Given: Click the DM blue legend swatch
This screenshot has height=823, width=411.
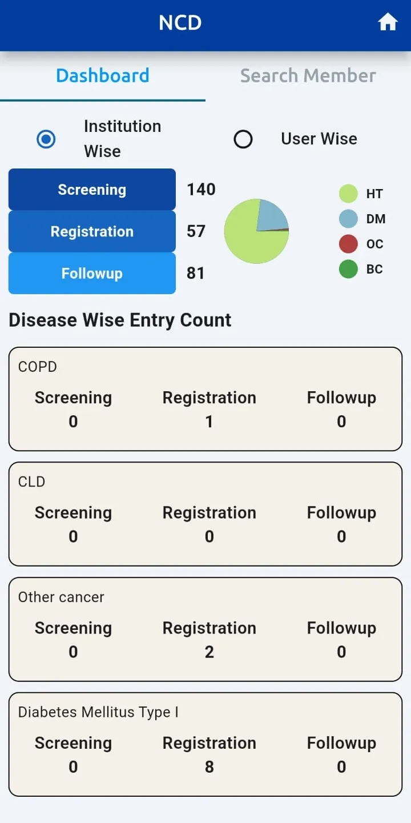Looking at the screenshot, I should tap(348, 219).
